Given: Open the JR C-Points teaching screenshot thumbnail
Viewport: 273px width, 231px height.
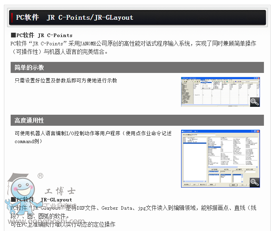Looking at the screenshot, I should pyautogui.click(x=221, y=92).
